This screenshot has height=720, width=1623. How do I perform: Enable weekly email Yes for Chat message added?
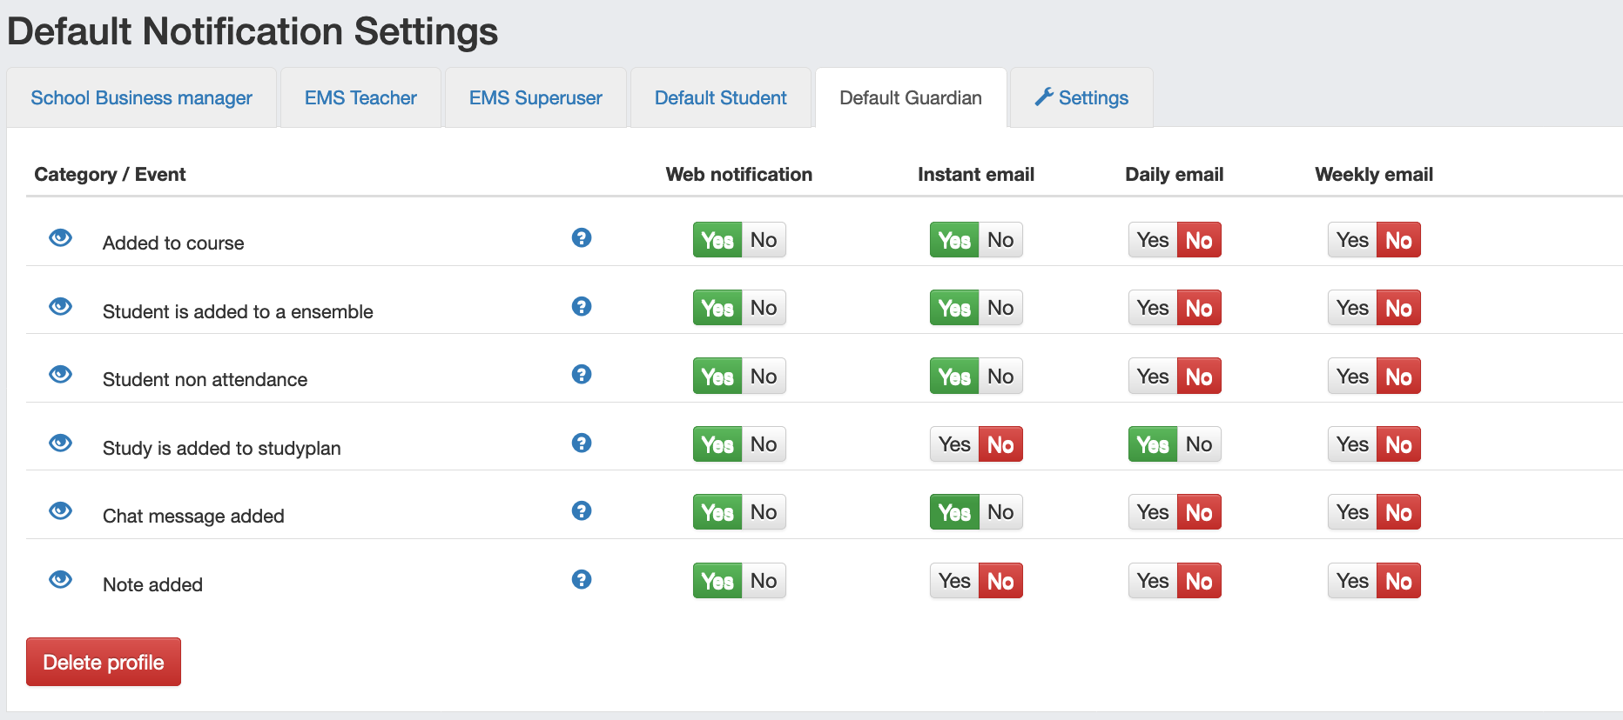(1352, 512)
